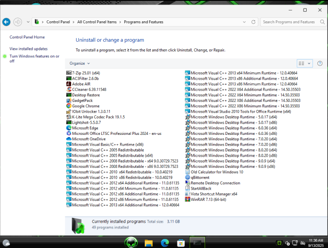Open View installed updates link

pos(29,48)
